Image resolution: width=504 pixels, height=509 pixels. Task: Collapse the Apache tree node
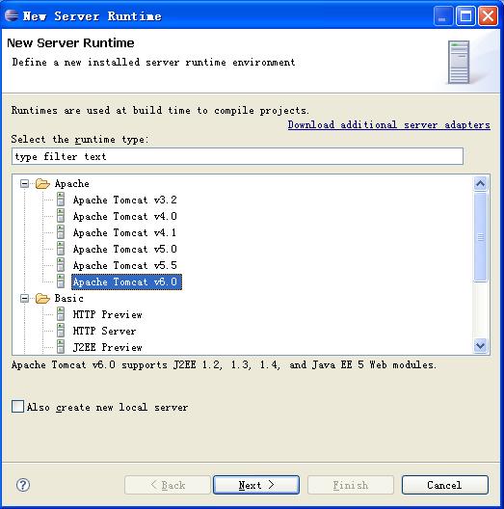pyautogui.click(x=24, y=184)
